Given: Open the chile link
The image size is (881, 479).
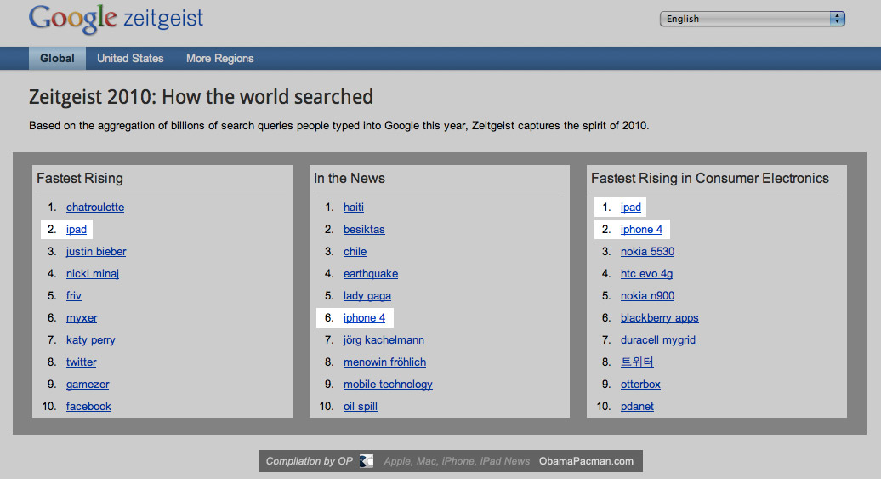Looking at the screenshot, I should click(355, 251).
